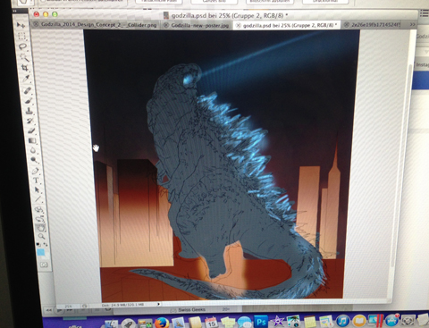Select the Zoom tool in toolbar

pos(41,236)
